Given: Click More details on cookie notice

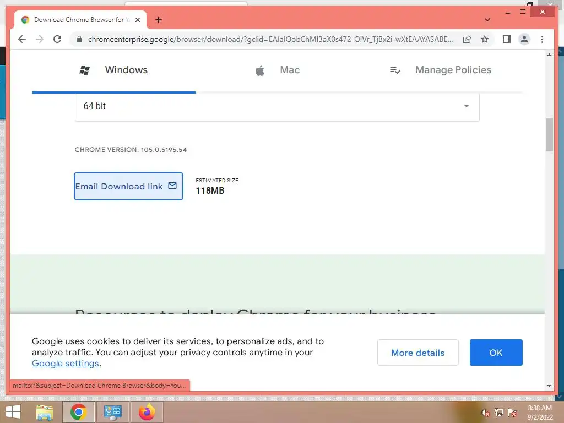Looking at the screenshot, I should (x=417, y=352).
